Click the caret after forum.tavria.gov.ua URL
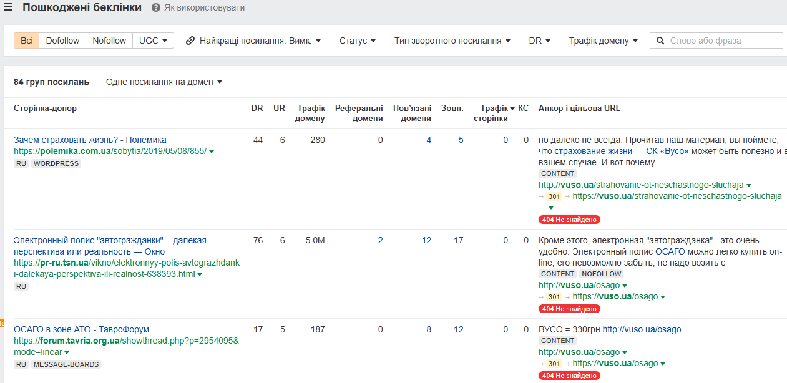Screen dimensions: 787x383 67,352
